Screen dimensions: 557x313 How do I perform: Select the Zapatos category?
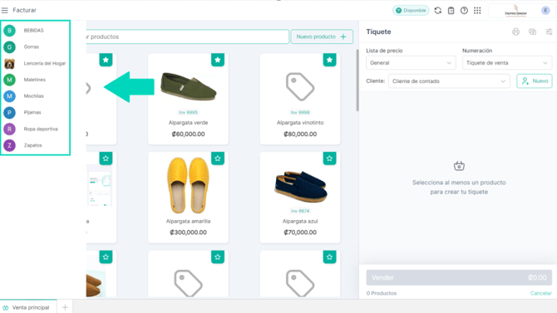point(33,145)
